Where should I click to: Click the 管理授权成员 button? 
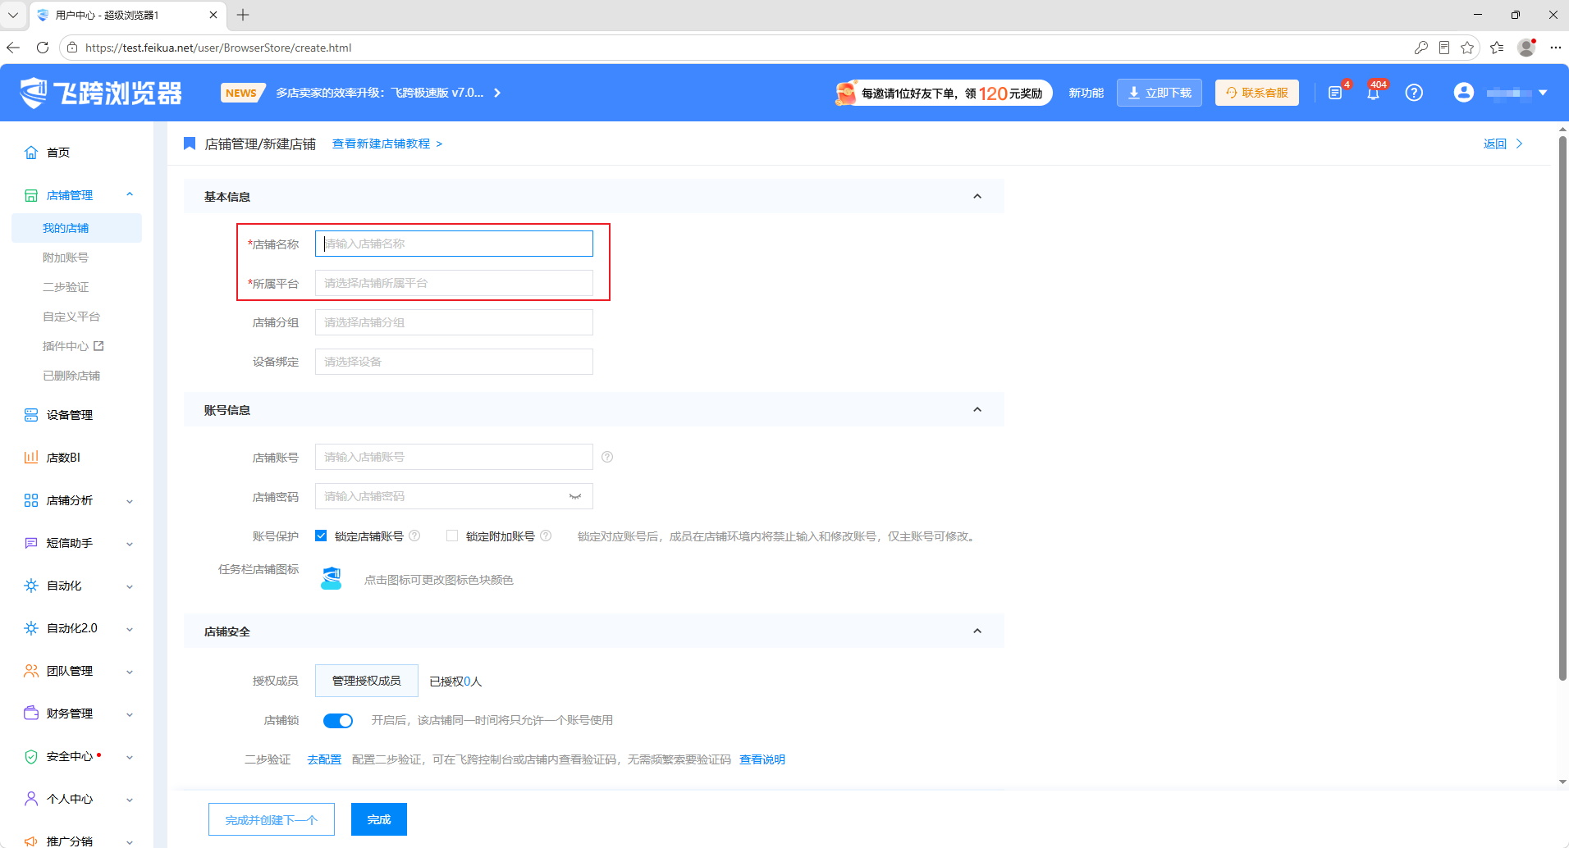pyautogui.click(x=367, y=681)
